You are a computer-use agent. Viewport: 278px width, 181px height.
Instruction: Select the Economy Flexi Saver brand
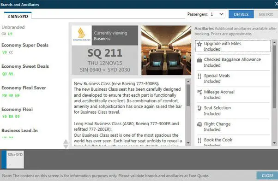point(24,88)
